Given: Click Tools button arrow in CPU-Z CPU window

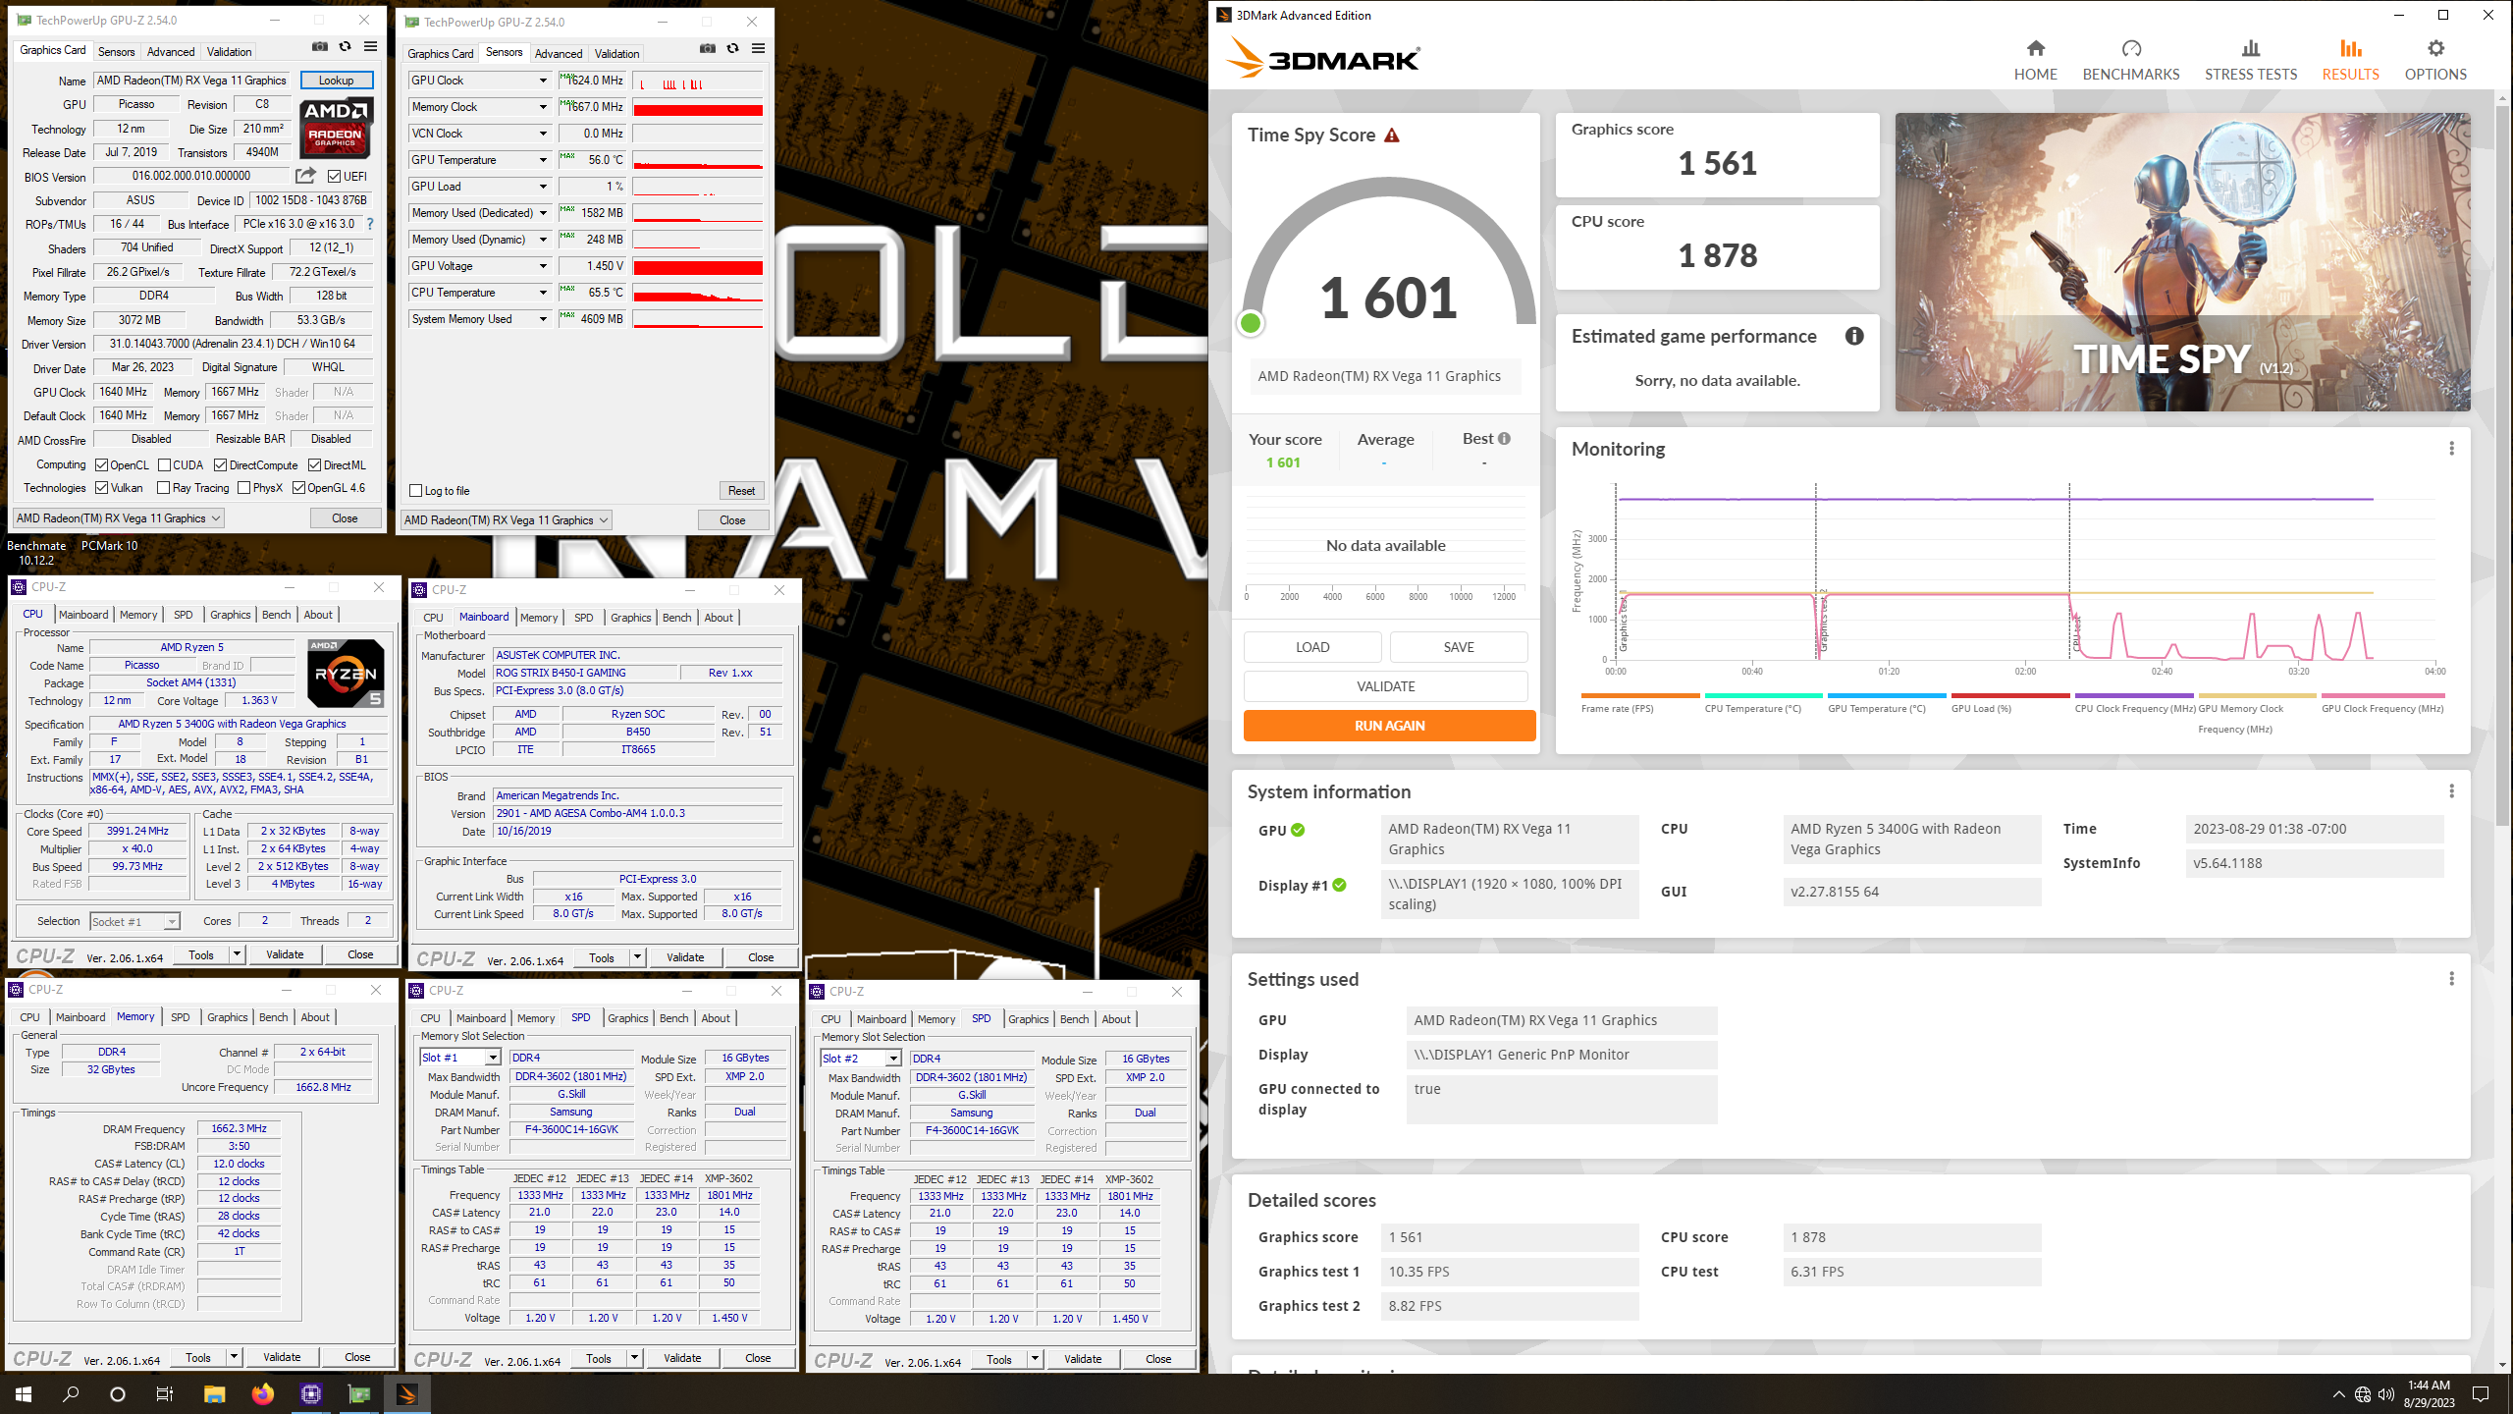Looking at the screenshot, I should [236, 954].
